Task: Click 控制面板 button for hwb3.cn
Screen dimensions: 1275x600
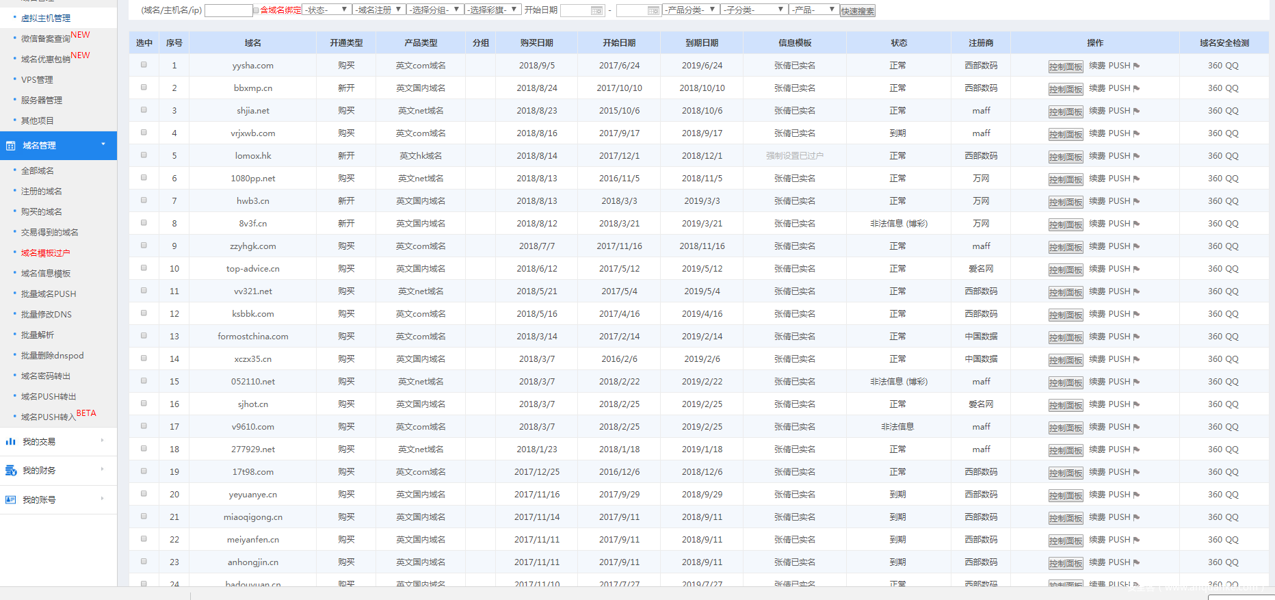Action: (1066, 202)
